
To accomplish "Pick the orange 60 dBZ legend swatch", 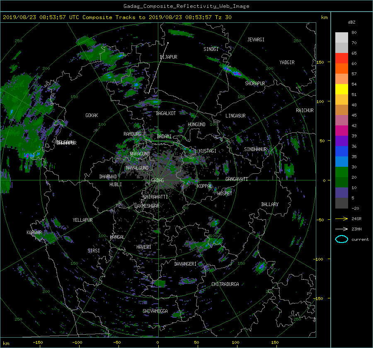I will [342, 68].
